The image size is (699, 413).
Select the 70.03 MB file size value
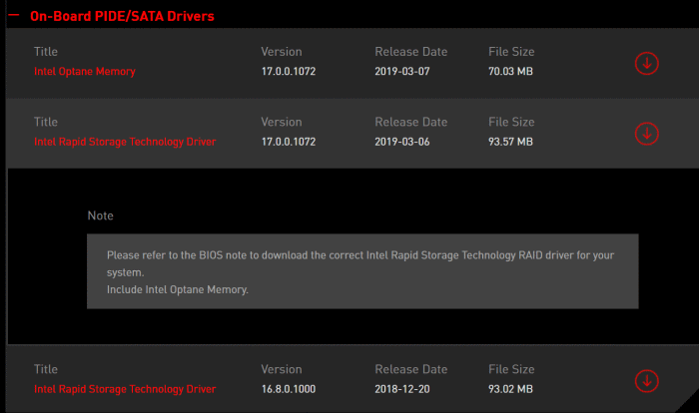pyautogui.click(x=510, y=71)
